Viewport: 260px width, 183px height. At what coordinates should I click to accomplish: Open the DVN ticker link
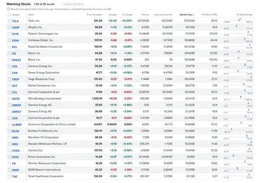15,73
